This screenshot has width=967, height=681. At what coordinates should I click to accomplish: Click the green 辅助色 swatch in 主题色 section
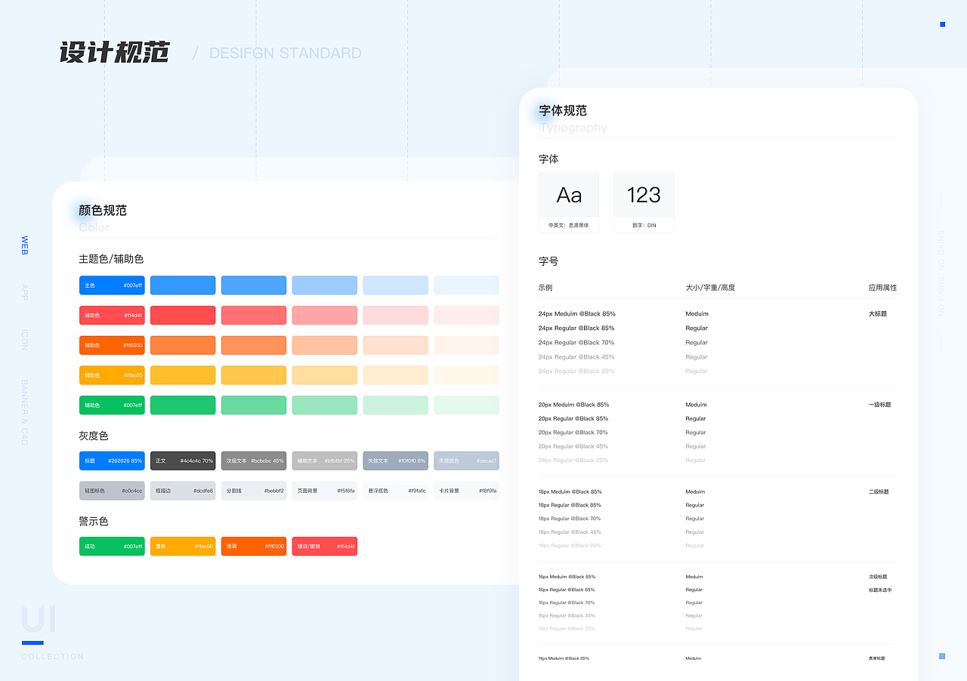point(112,405)
